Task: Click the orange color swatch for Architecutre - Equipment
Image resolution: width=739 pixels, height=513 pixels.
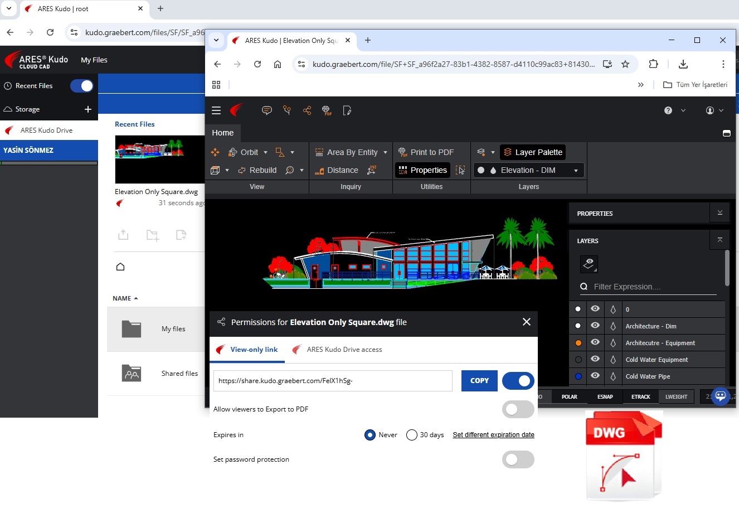Action: tap(578, 342)
